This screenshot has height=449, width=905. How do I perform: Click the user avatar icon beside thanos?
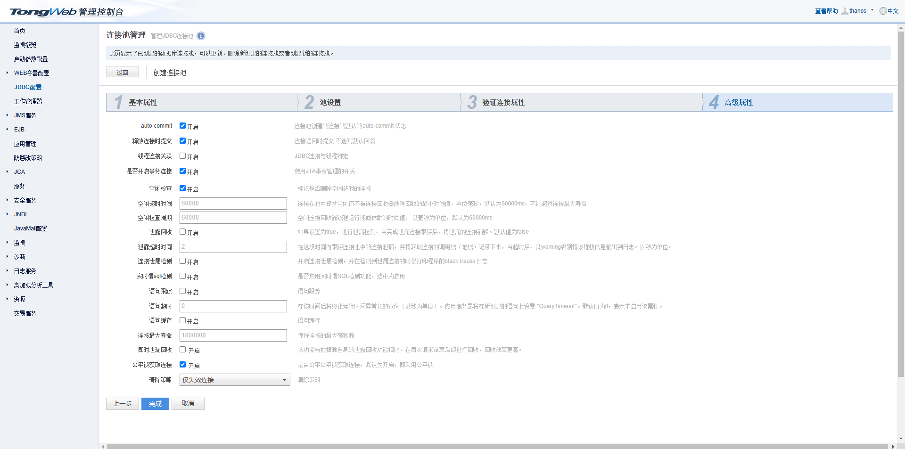coord(845,11)
